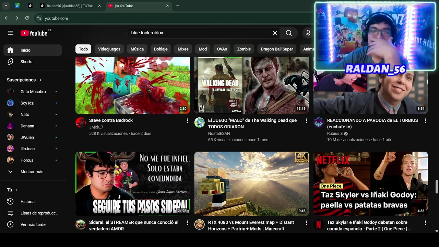Clear the search box with the X icon
Viewport: 439px width, 247px height.
coord(275,33)
